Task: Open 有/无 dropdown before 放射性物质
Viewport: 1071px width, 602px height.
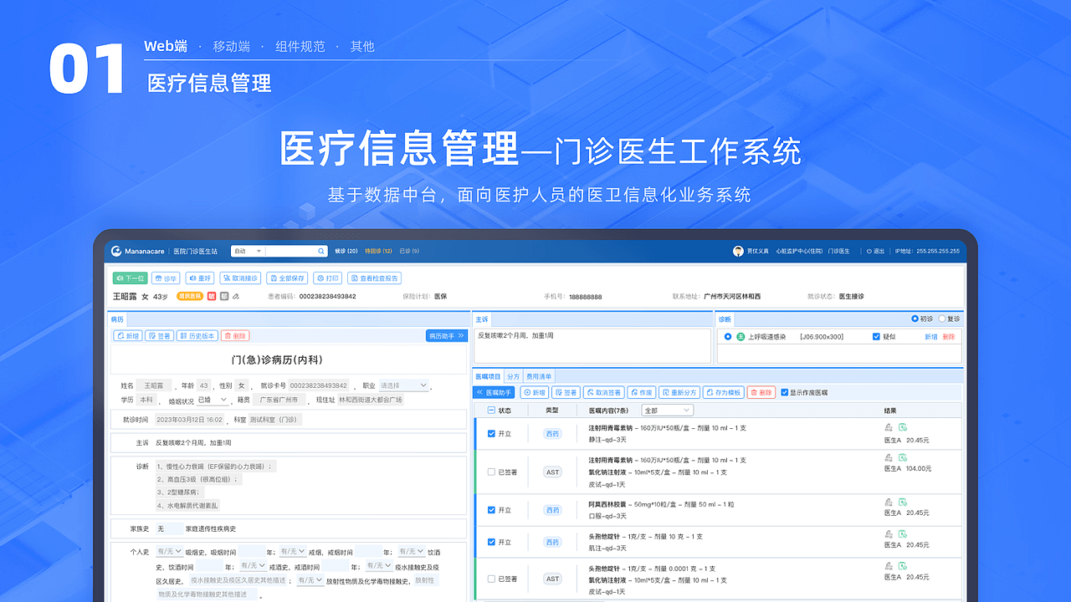Action: coord(310,579)
